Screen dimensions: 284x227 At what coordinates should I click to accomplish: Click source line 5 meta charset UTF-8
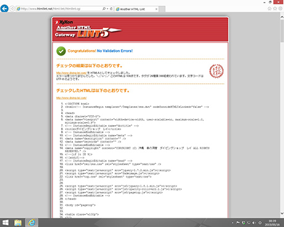coord(83,117)
